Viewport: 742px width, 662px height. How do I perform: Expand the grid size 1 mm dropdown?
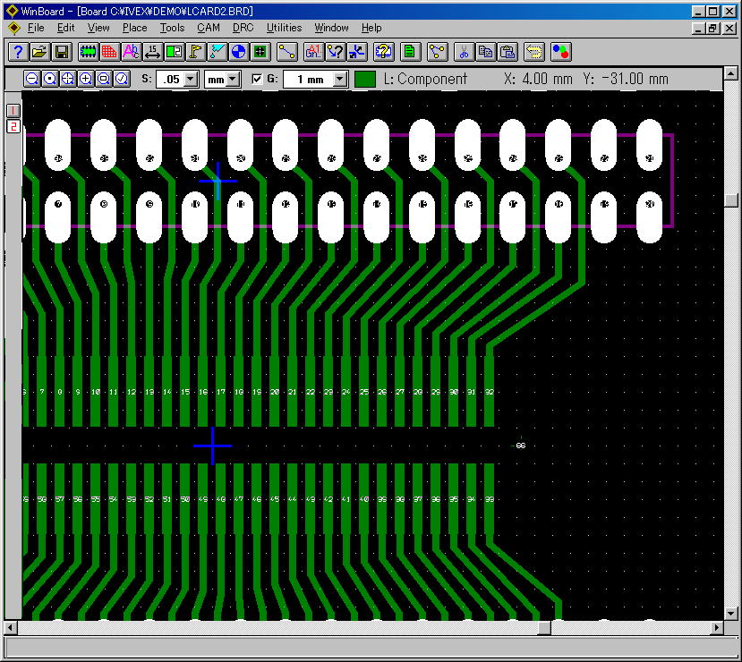[x=340, y=79]
